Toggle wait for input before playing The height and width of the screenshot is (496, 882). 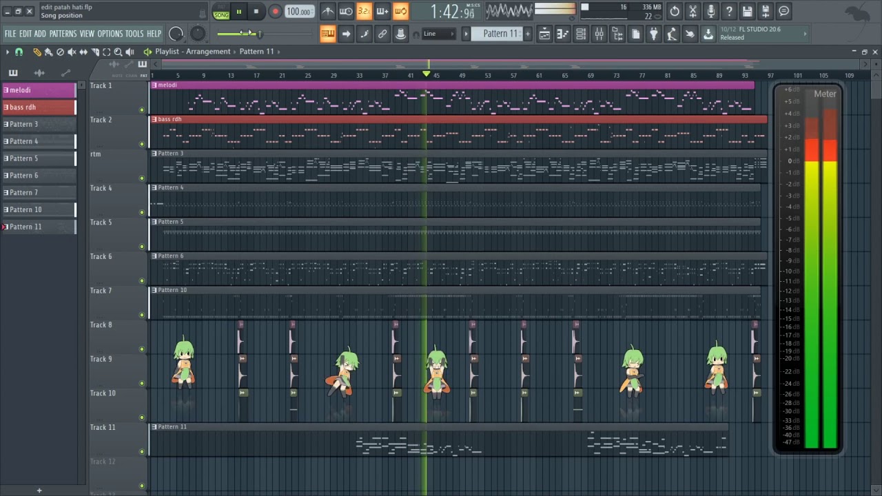point(346,11)
